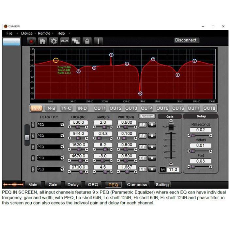Toggle the Bypass All button
The height and width of the screenshot is (230, 230).
tap(147, 116)
